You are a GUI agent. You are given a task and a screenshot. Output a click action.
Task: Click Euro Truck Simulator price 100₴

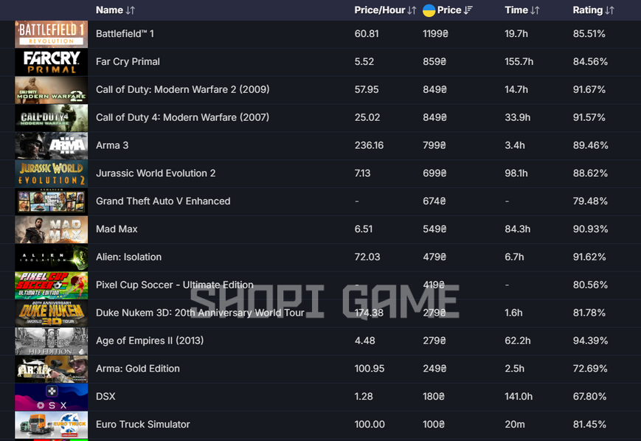[x=433, y=425]
